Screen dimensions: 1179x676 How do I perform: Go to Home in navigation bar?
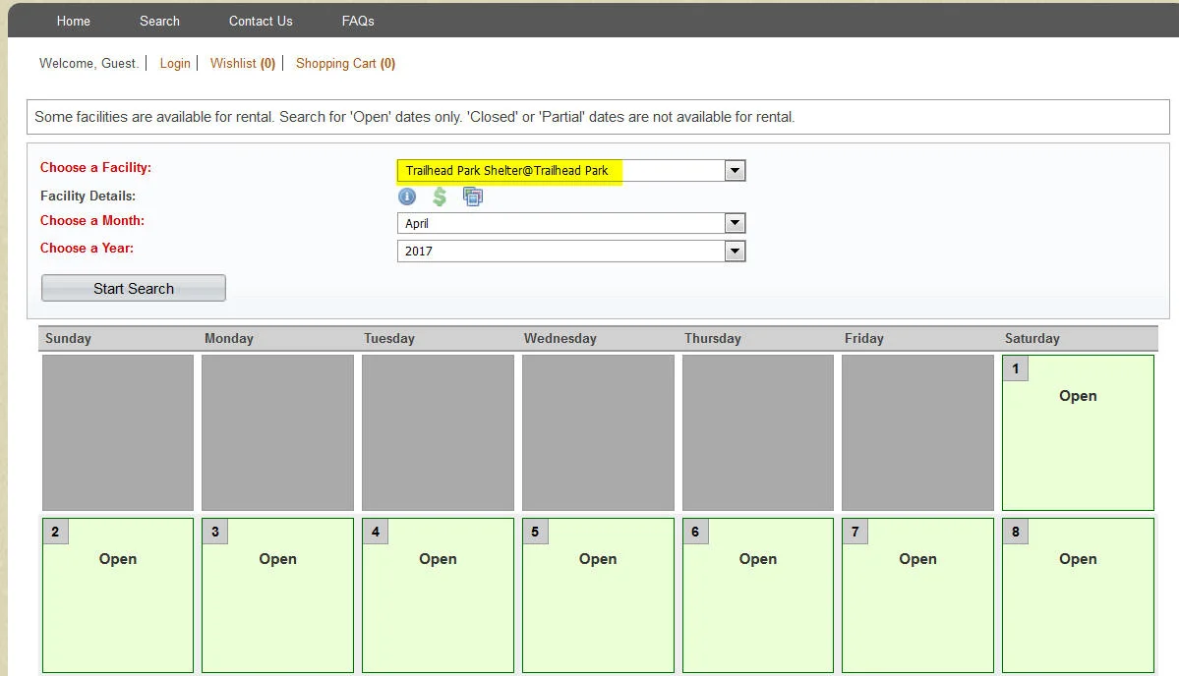coord(74,21)
